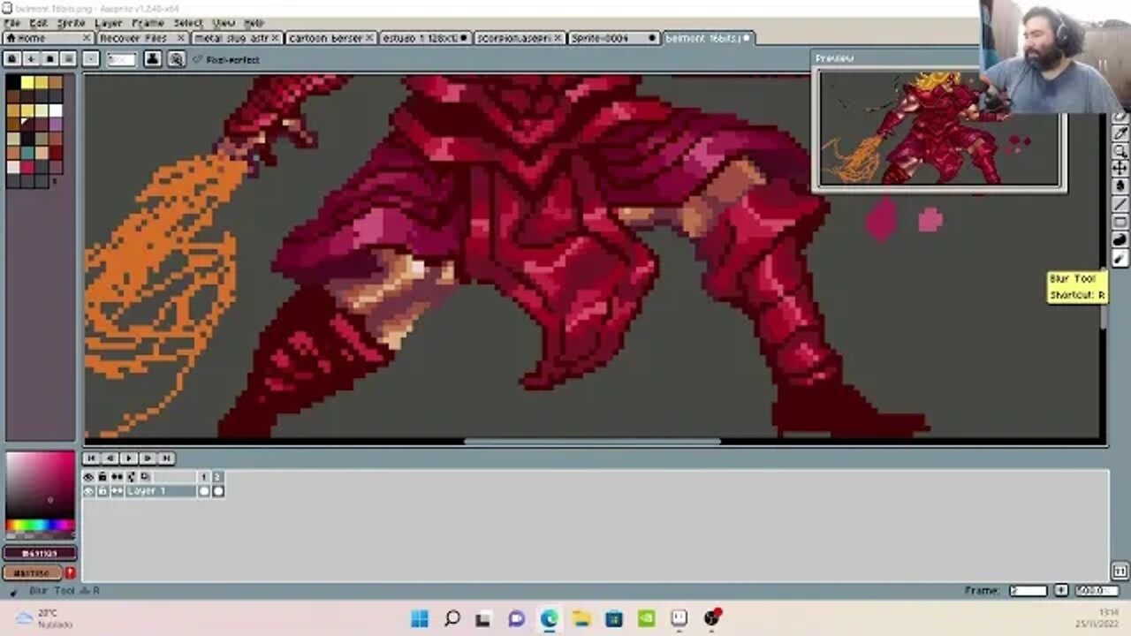Open the brush type popup
1131x636 pixels.
91,59
